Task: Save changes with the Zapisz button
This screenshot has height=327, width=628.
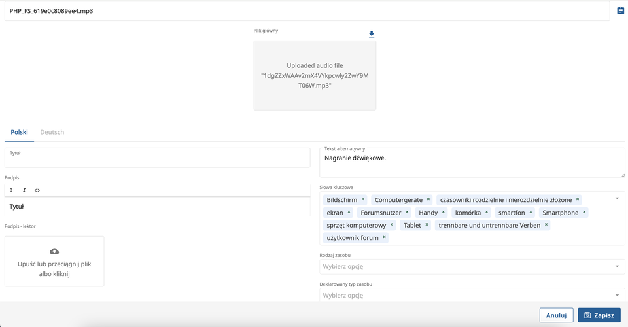Action: coord(599,315)
